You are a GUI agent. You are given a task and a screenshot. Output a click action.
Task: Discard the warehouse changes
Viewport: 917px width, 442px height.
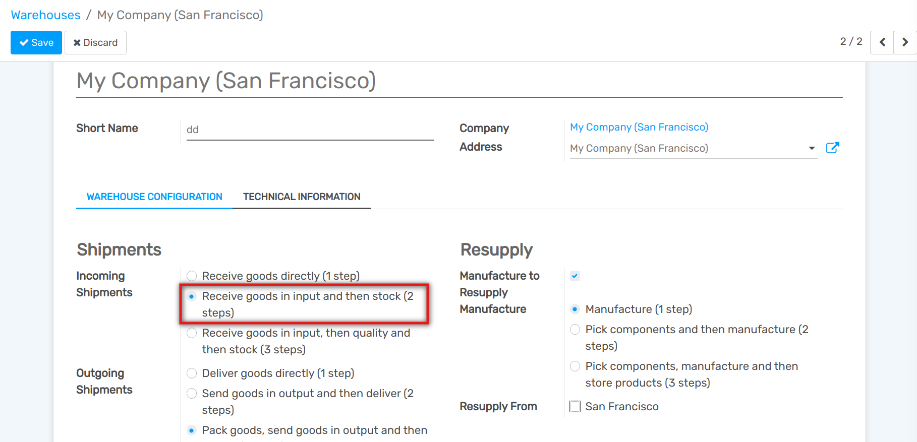pos(95,42)
